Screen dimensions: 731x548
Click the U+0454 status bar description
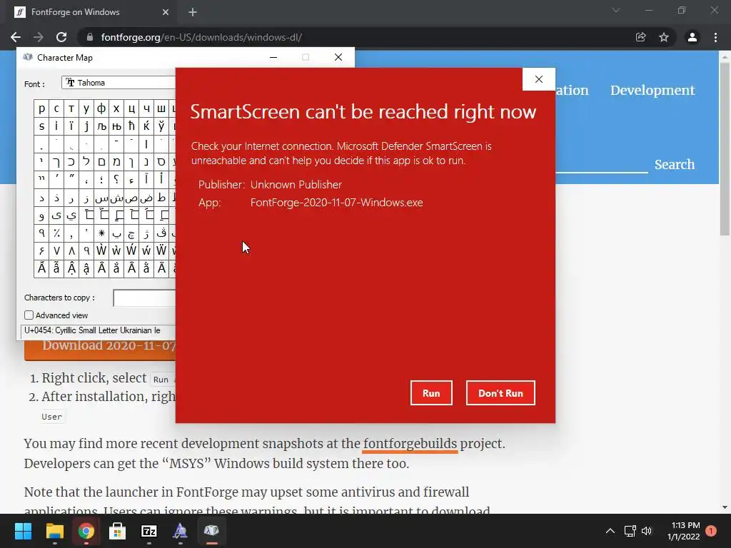tap(92, 330)
